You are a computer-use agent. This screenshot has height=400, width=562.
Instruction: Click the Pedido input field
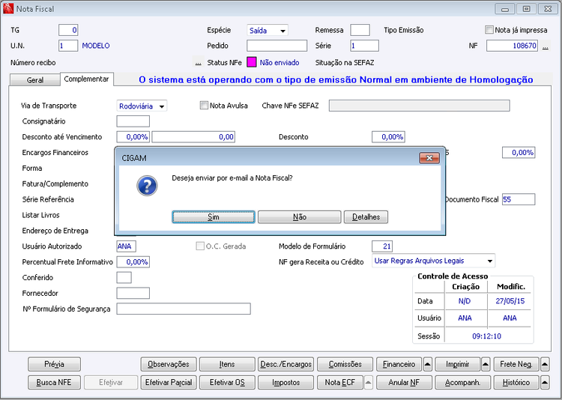[277, 46]
